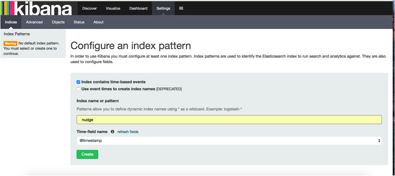Open the About sub-tab
Screen dimensions: 395x176
[x=99, y=22]
